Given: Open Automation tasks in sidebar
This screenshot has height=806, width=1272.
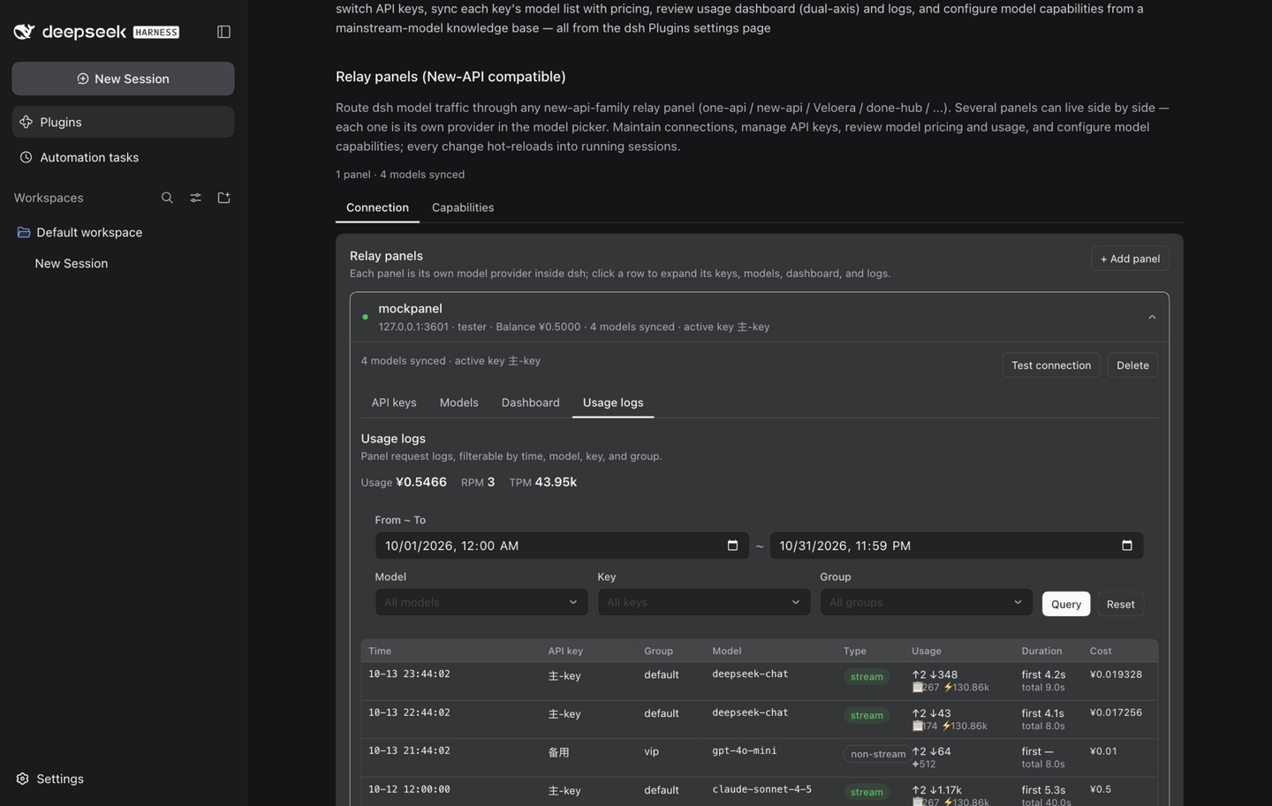Looking at the screenshot, I should click(x=123, y=157).
